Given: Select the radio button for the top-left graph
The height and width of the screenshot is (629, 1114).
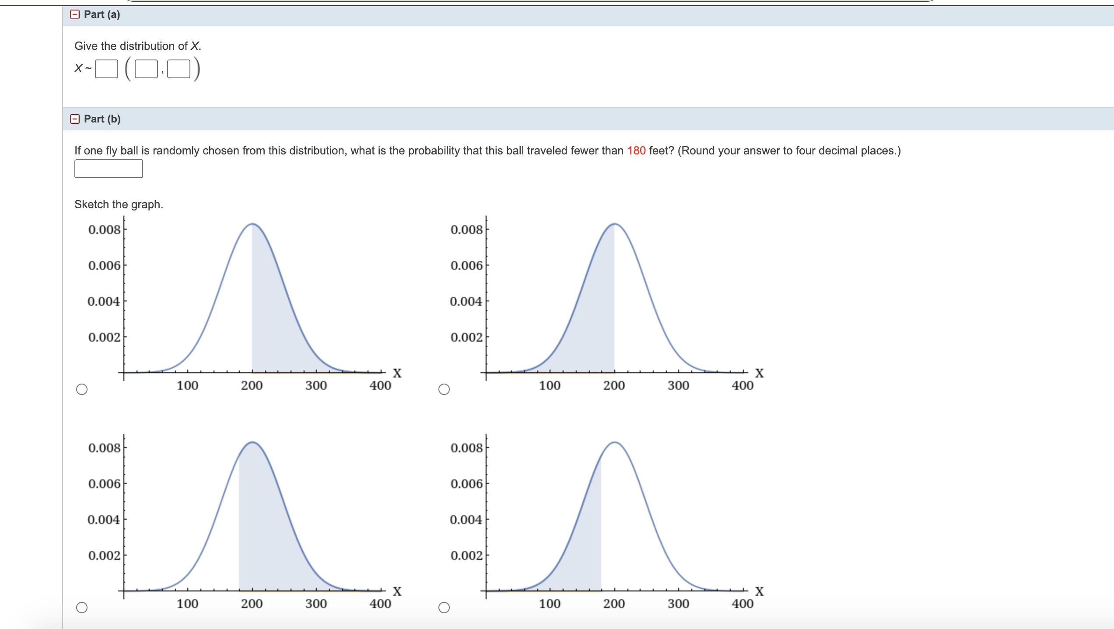Looking at the screenshot, I should click(83, 390).
